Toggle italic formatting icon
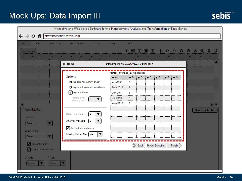 click(139, 51)
